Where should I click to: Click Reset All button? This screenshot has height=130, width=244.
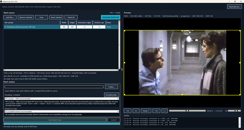tap(71, 17)
